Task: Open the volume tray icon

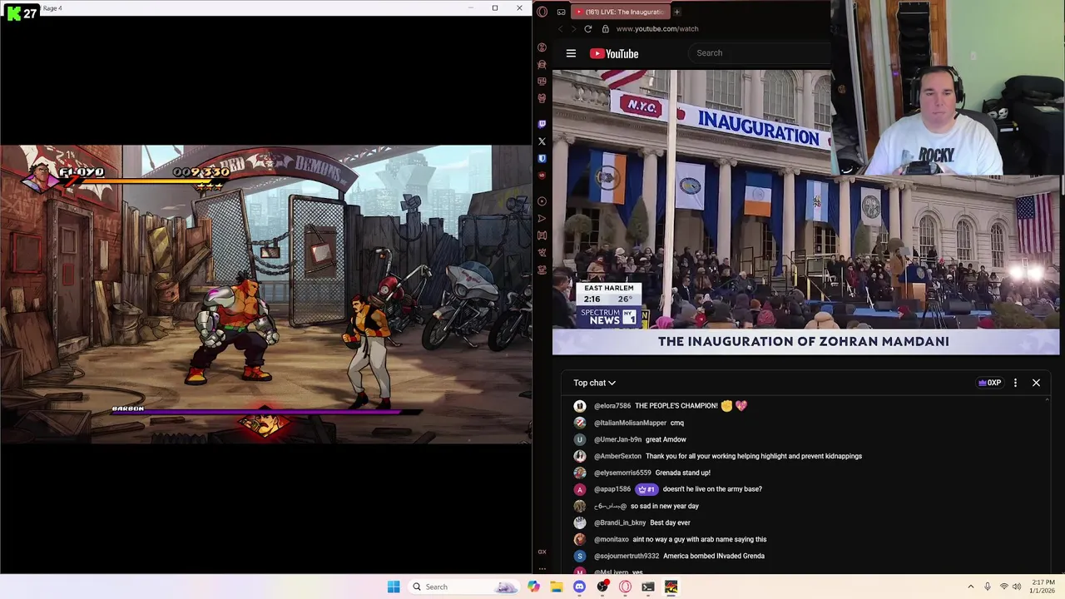Action: [x=1018, y=587]
